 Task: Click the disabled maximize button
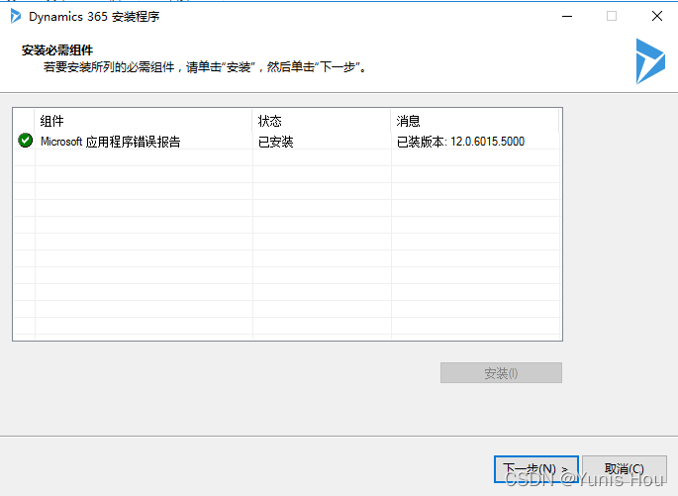[612, 17]
